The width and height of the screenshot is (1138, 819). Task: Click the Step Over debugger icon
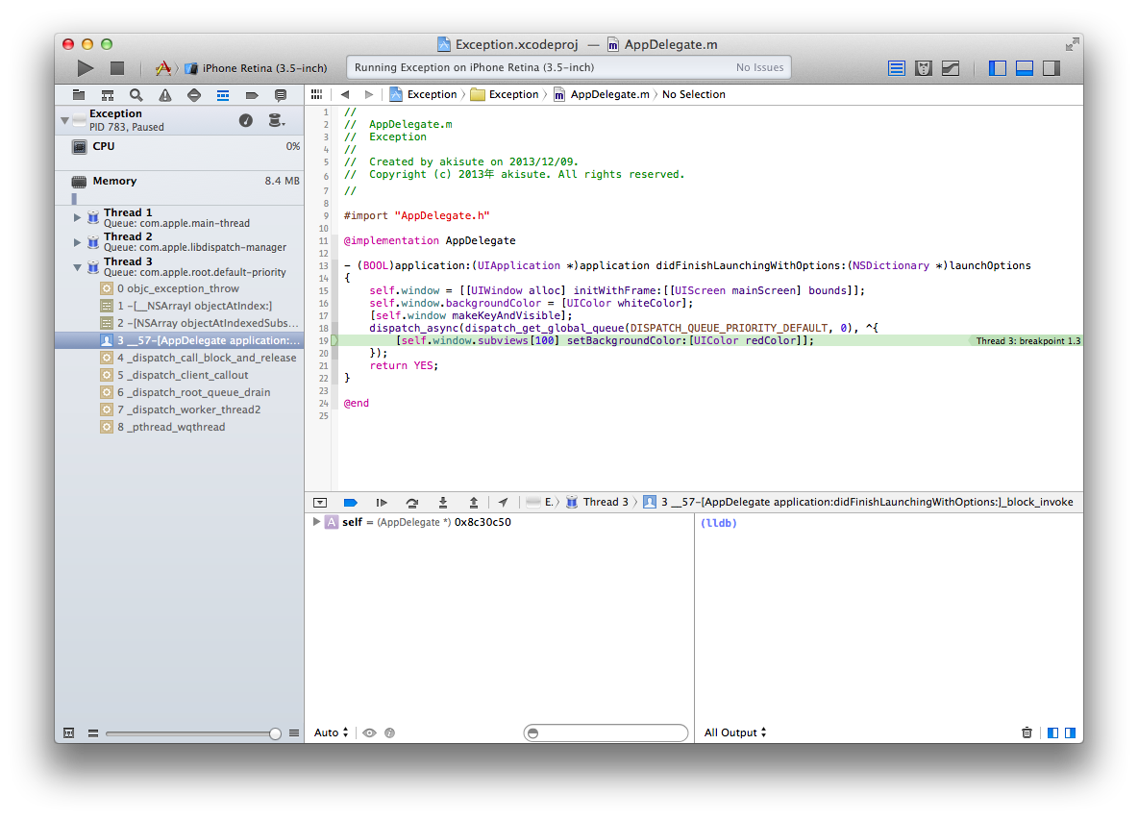(412, 502)
